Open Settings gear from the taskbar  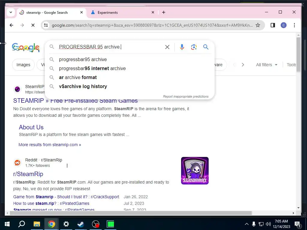(66, 224)
